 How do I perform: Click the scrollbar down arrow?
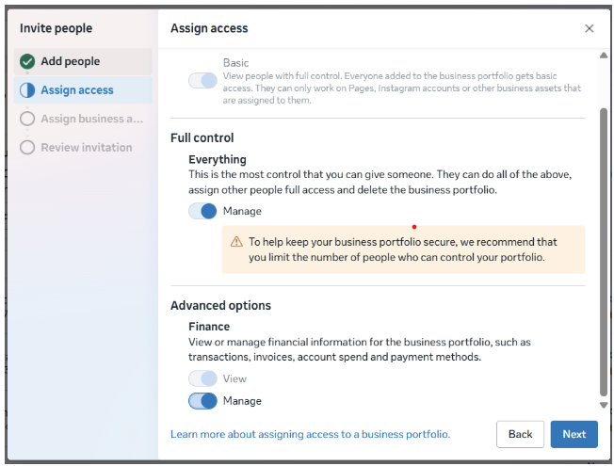pos(604,406)
